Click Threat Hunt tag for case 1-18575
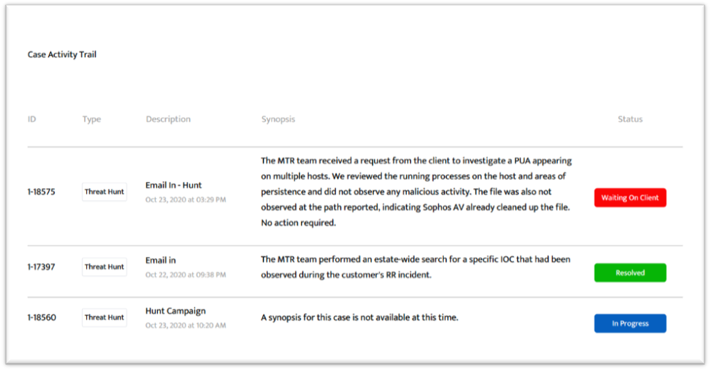The width and height of the screenshot is (711, 370). (104, 192)
